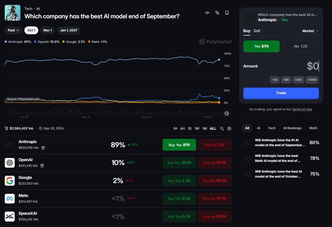Click Buy No 99.7¢ for Meta
The height and width of the screenshot is (227, 332).
pyautogui.click(x=215, y=198)
